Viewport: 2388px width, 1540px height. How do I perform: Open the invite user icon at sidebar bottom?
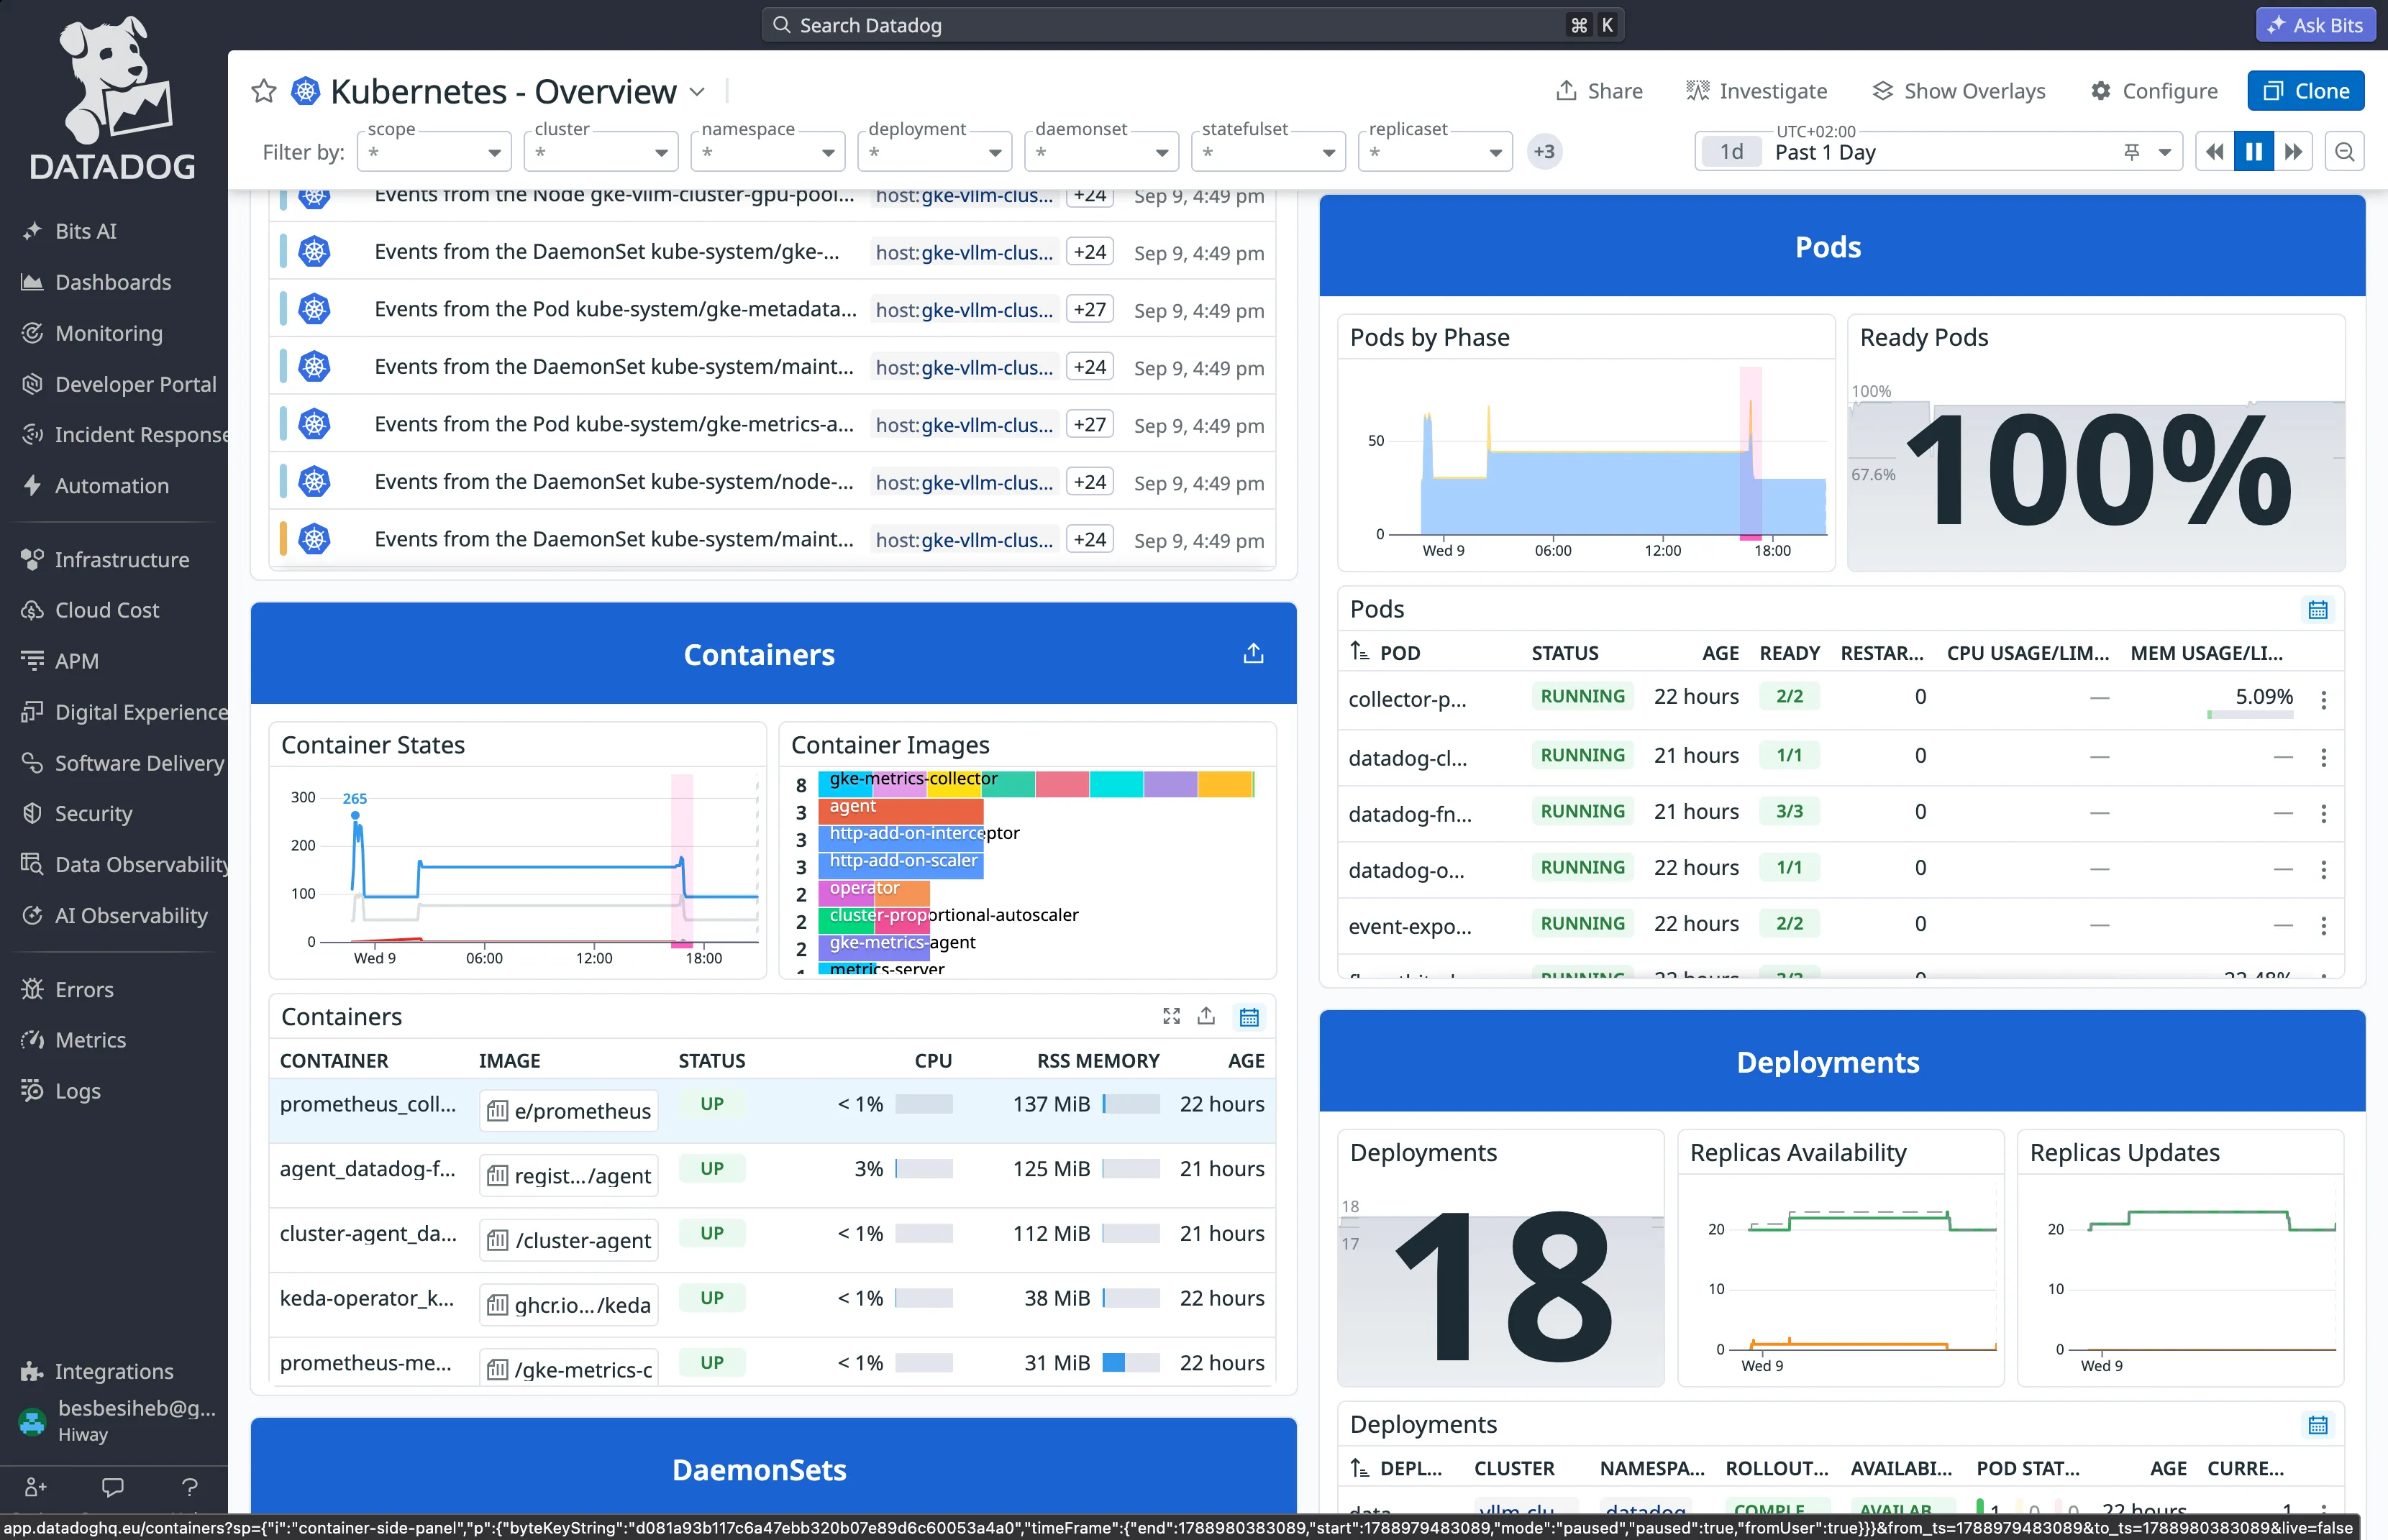pos(36,1487)
